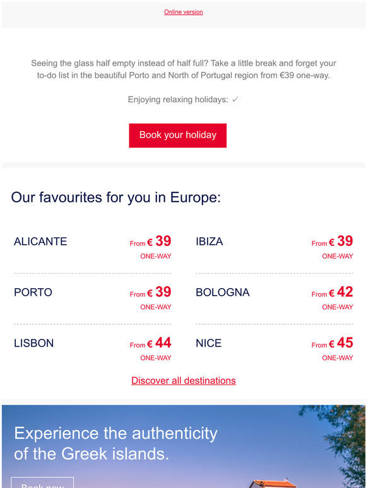Click Ibiza's From € 39 price
The width and height of the screenshot is (366, 488).
click(332, 241)
